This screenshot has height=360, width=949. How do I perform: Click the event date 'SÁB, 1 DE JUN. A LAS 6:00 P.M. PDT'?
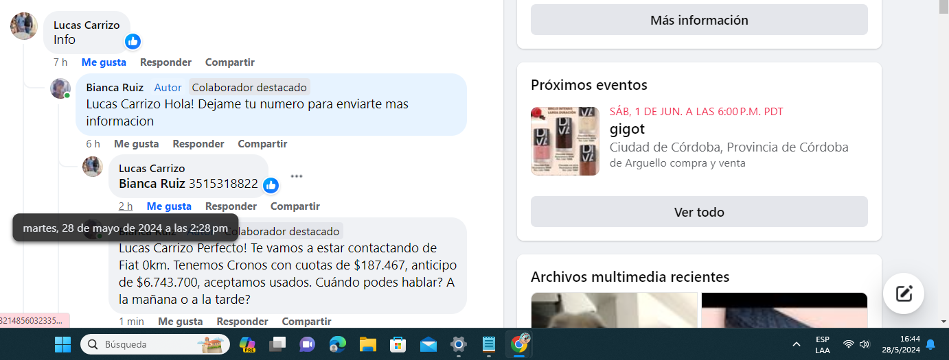tap(696, 112)
